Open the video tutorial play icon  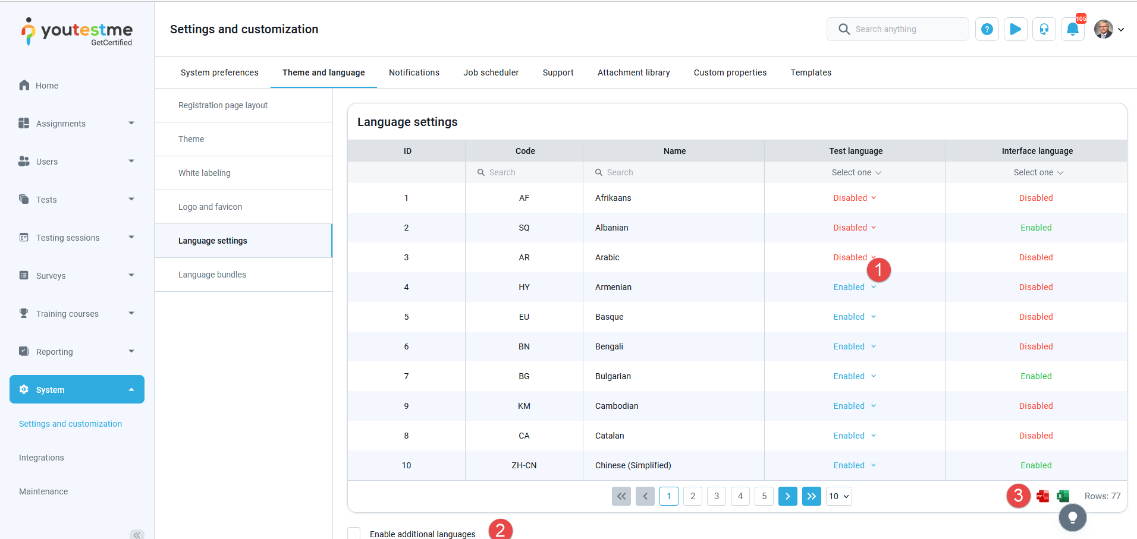(1016, 29)
